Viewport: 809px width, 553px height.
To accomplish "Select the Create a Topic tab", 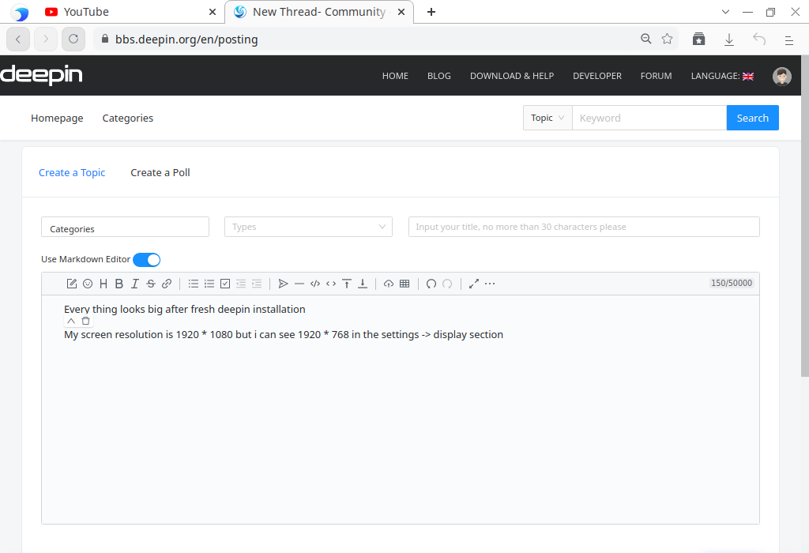I will tap(72, 173).
